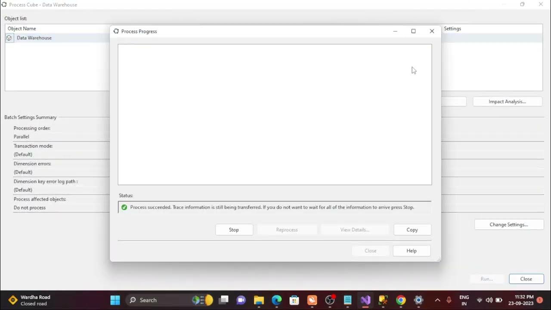Click the Help button in Process Progress
This screenshot has width=551, height=310.
pos(412,251)
